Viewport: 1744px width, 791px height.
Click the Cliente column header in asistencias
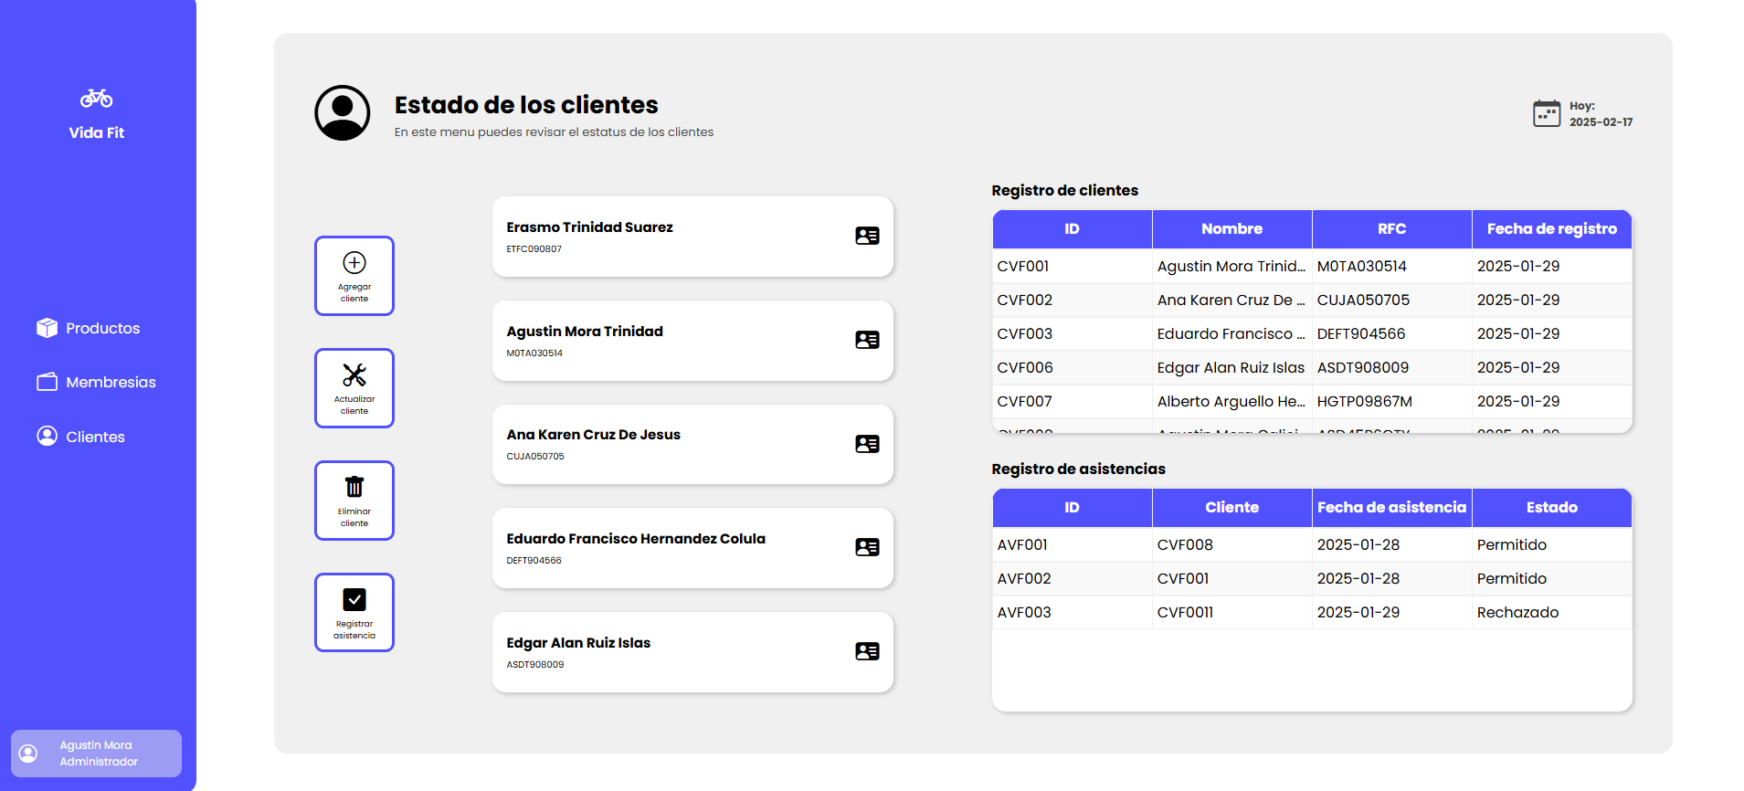(1231, 508)
